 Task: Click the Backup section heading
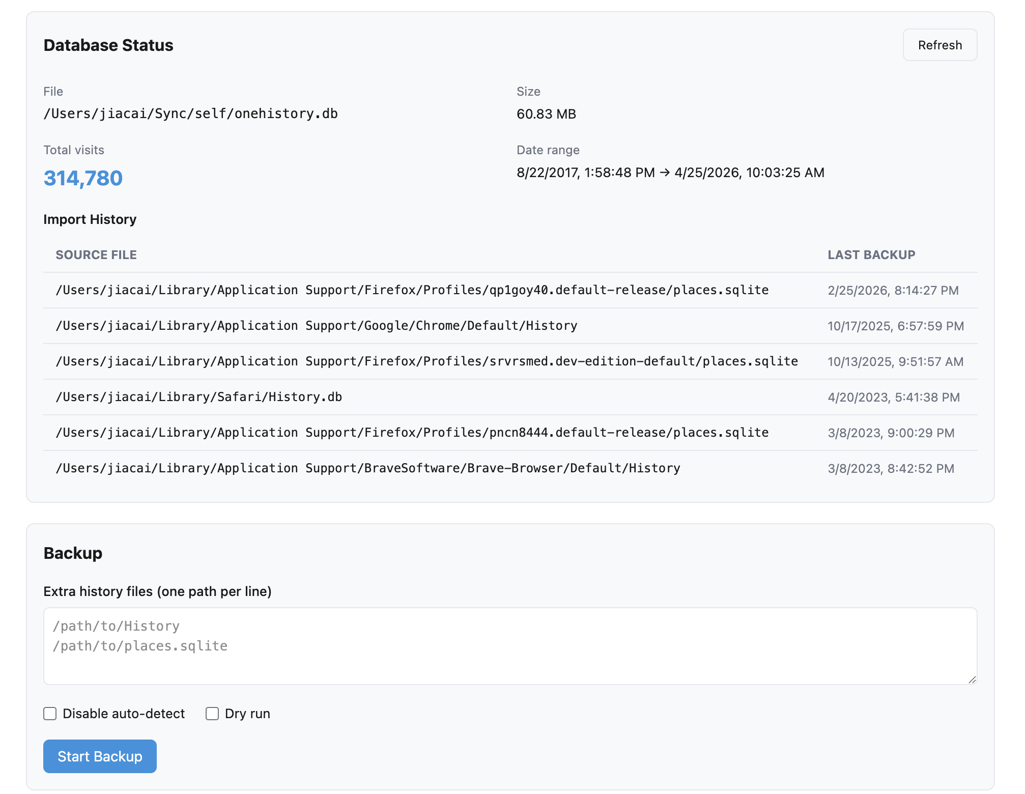tap(73, 553)
